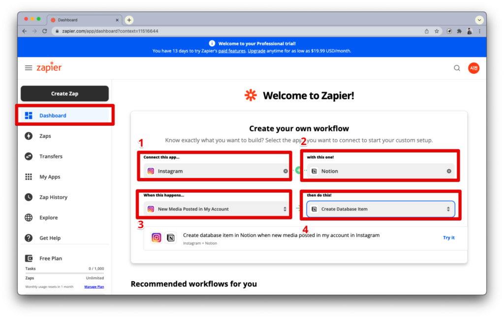Bookmark this page with the star icon
Image resolution: width=504 pixels, height=318 pixels.
[437, 31]
